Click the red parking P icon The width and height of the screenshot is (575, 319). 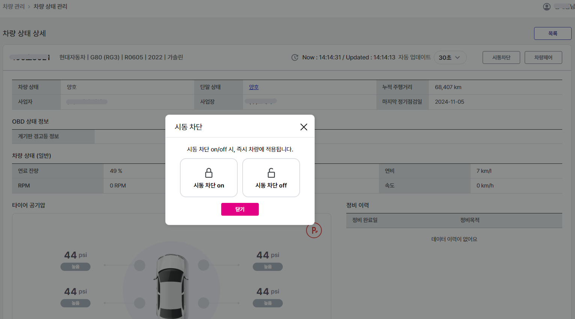point(314,230)
